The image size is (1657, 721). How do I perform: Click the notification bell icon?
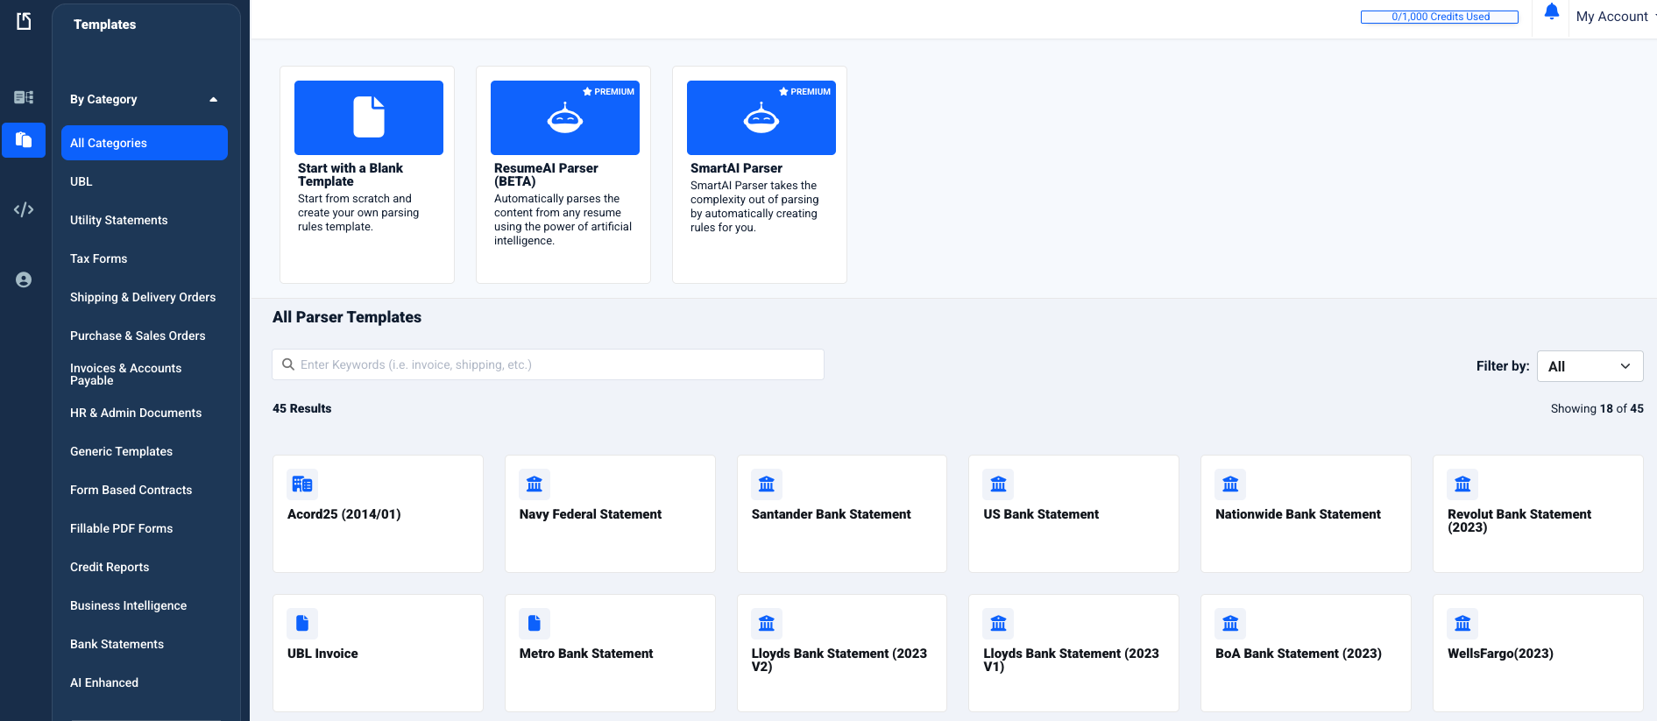click(x=1551, y=12)
